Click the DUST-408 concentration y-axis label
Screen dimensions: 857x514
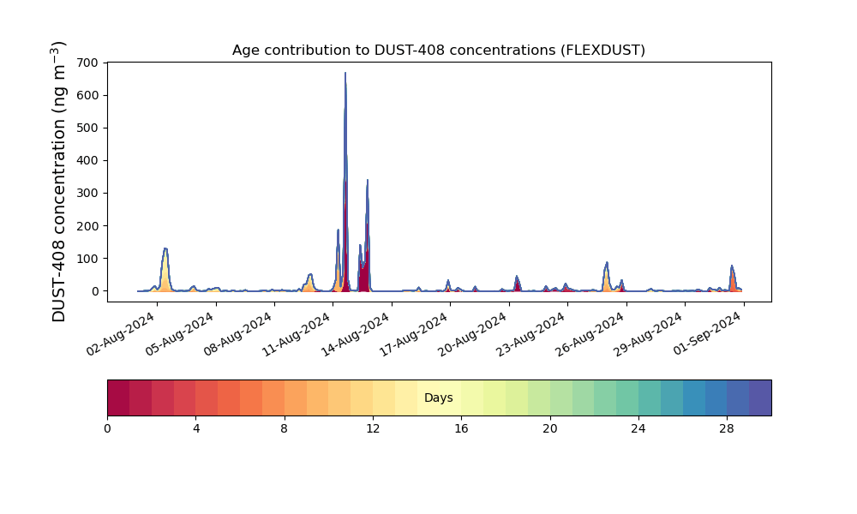tap(59, 182)
